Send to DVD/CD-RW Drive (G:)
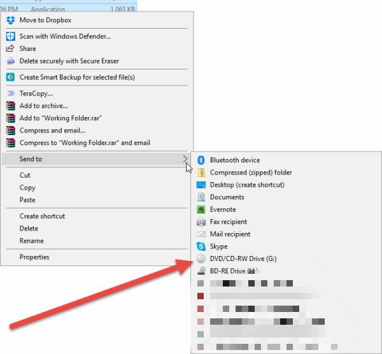The height and width of the screenshot is (354, 382). point(286,258)
